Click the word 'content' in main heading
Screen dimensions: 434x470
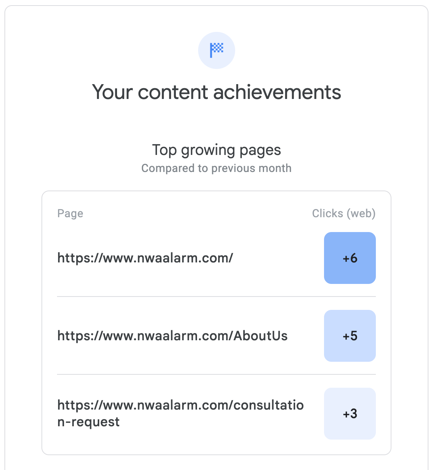[173, 92]
